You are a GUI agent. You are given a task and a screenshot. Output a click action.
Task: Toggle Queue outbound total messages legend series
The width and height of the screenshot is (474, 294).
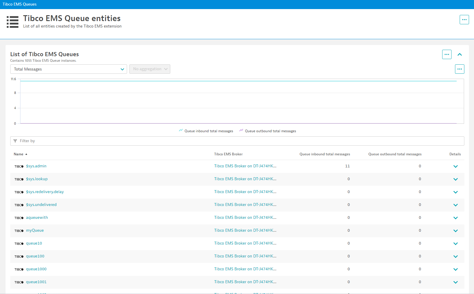268,131
